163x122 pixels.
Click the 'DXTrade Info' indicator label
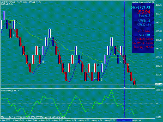tap(7, 4)
